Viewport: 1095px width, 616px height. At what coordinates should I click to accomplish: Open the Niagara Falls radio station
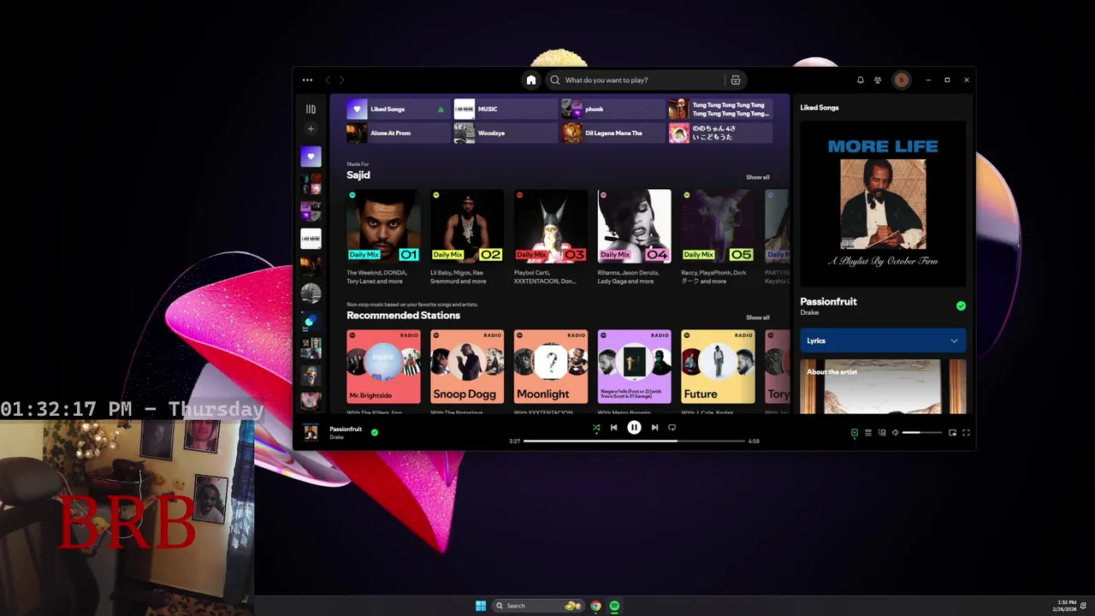coord(634,366)
